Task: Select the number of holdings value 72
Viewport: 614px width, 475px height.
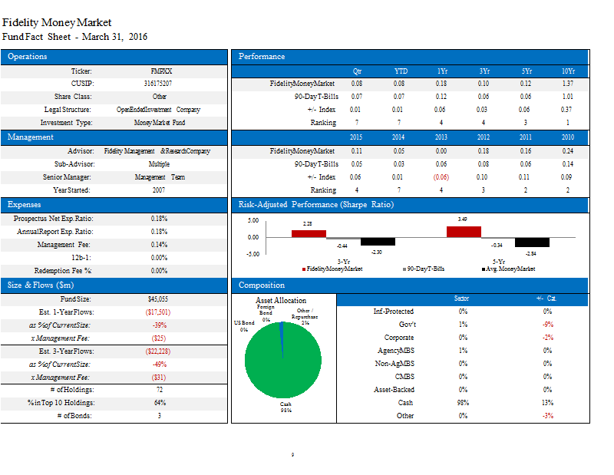Action: point(160,390)
